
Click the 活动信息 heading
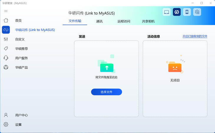pyautogui.click(x=154, y=36)
